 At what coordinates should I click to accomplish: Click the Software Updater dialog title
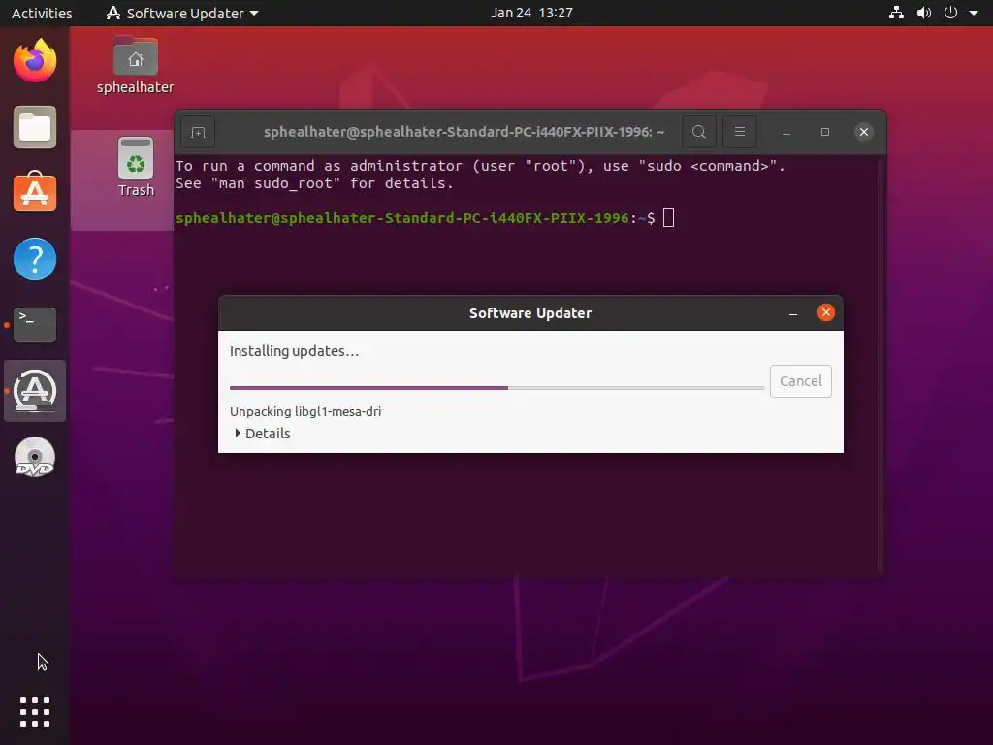[530, 313]
